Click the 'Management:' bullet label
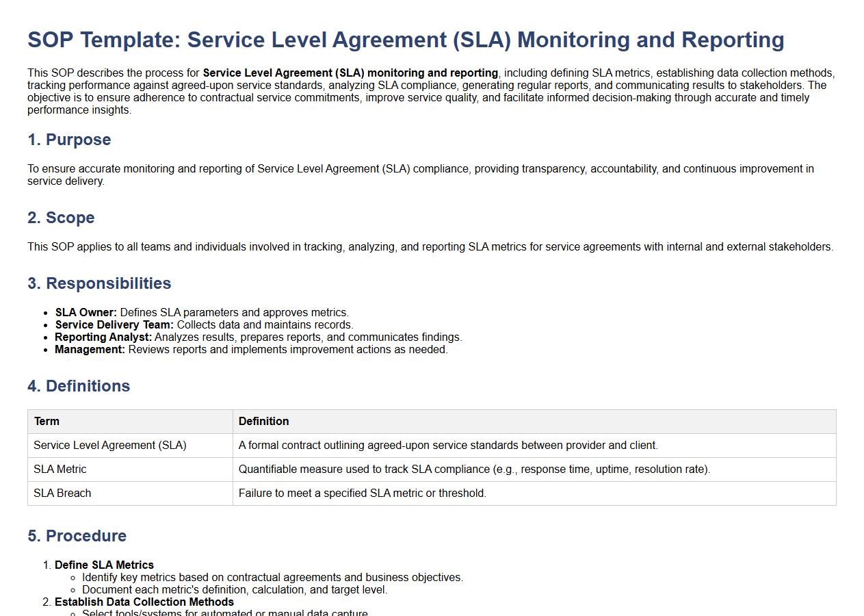864x616 pixels. pyautogui.click(x=90, y=350)
